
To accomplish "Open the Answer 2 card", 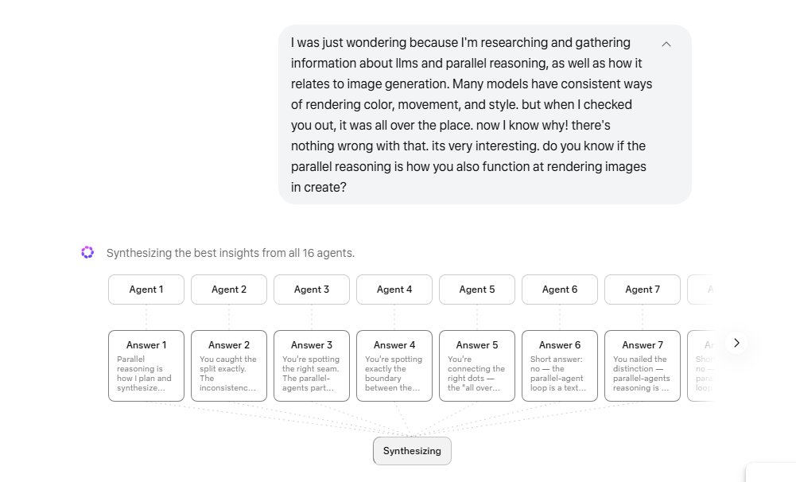I will pos(229,366).
